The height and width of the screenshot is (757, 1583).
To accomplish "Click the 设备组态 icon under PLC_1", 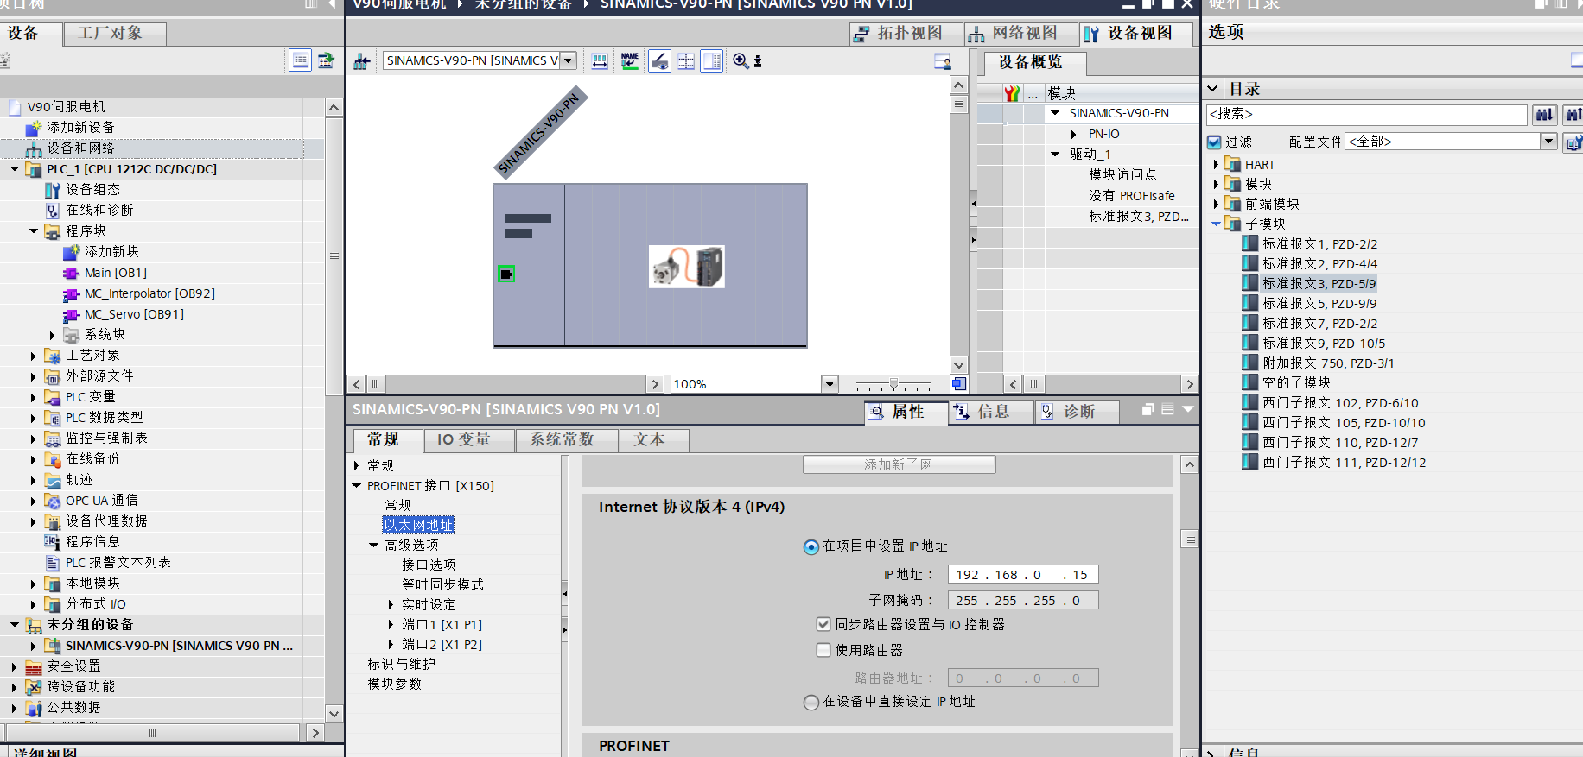I will pos(53,190).
